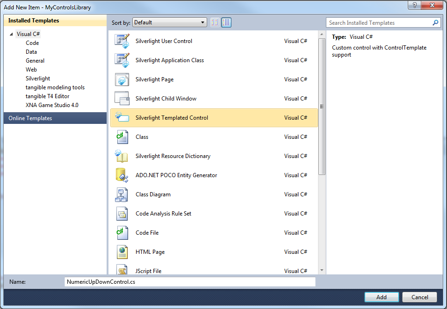Image resolution: width=447 pixels, height=309 pixels.
Task: Click the search magnifier icon
Action: click(x=435, y=22)
